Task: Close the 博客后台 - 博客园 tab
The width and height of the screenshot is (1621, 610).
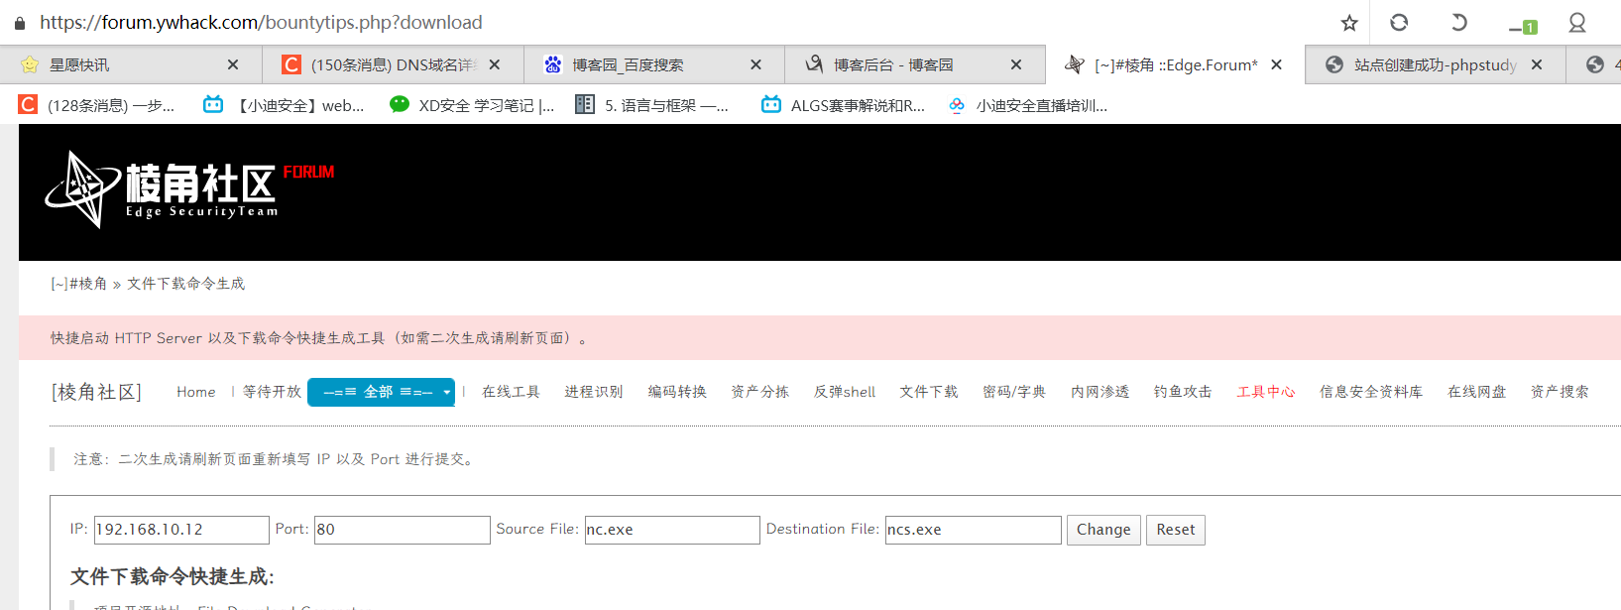Action: (x=1016, y=64)
